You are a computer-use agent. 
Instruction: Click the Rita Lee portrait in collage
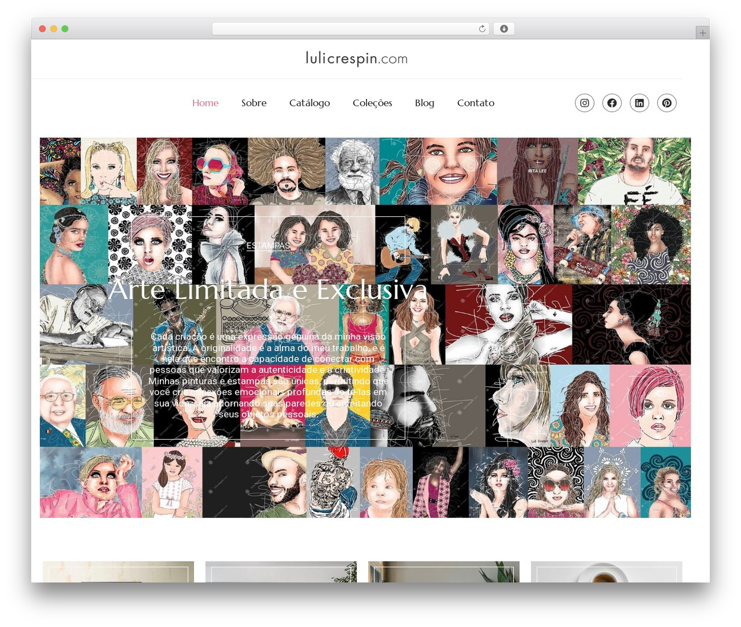[x=537, y=171]
